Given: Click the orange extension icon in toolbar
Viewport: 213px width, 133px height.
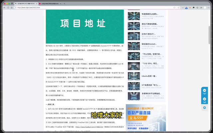Looking at the screenshot, I should (190, 8).
